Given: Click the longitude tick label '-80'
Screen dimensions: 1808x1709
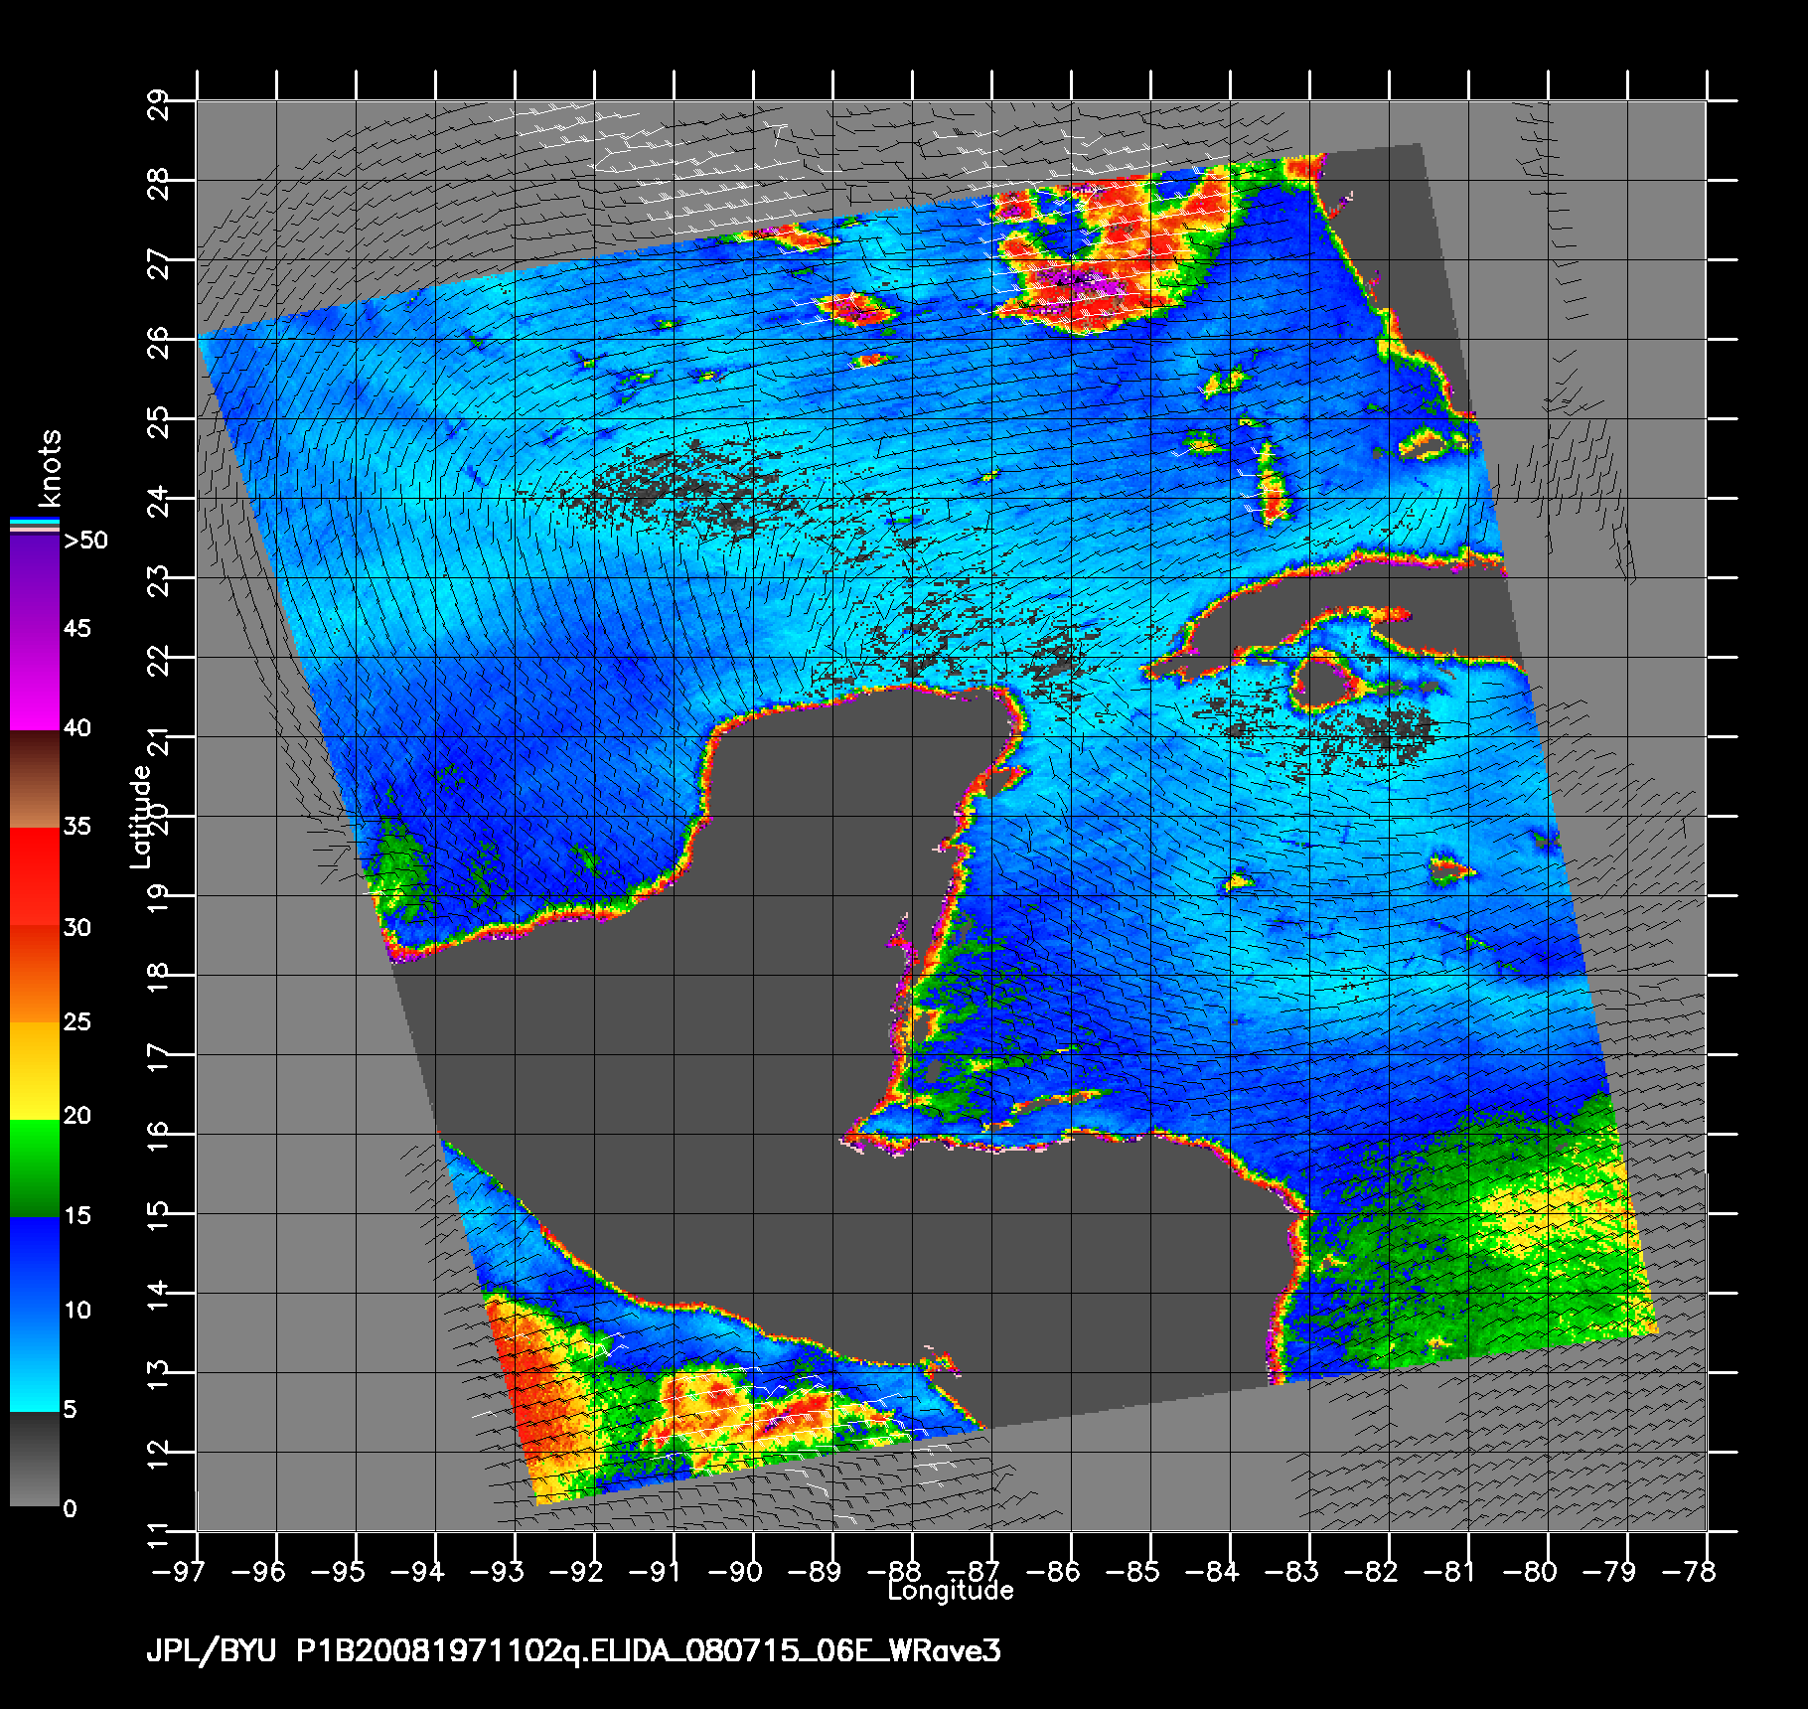Looking at the screenshot, I should 1529,1571.
